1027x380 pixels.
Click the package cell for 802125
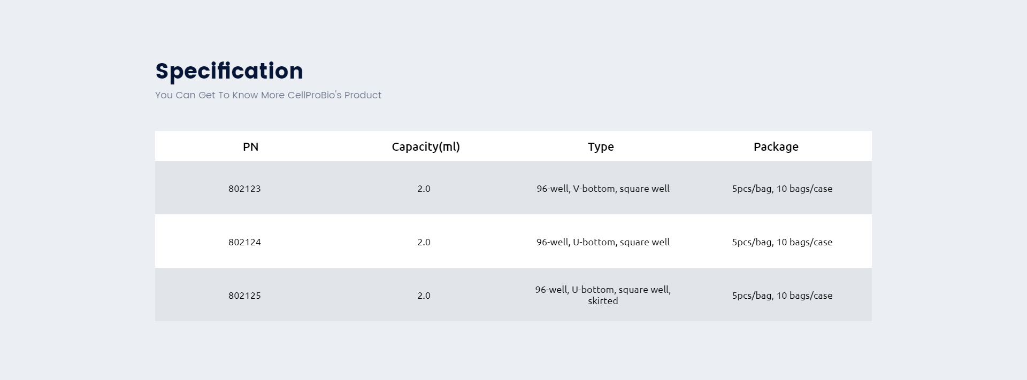coord(782,296)
